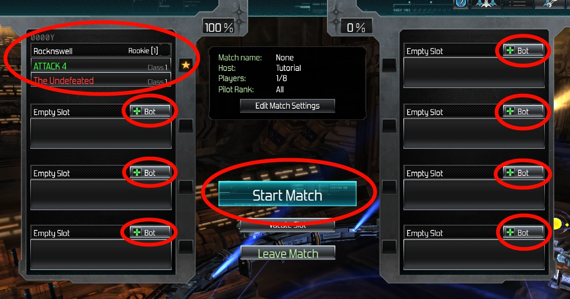The height and width of the screenshot is (299, 570).
Task: Add a Bot to the bottom left-team slot
Action: (x=149, y=233)
